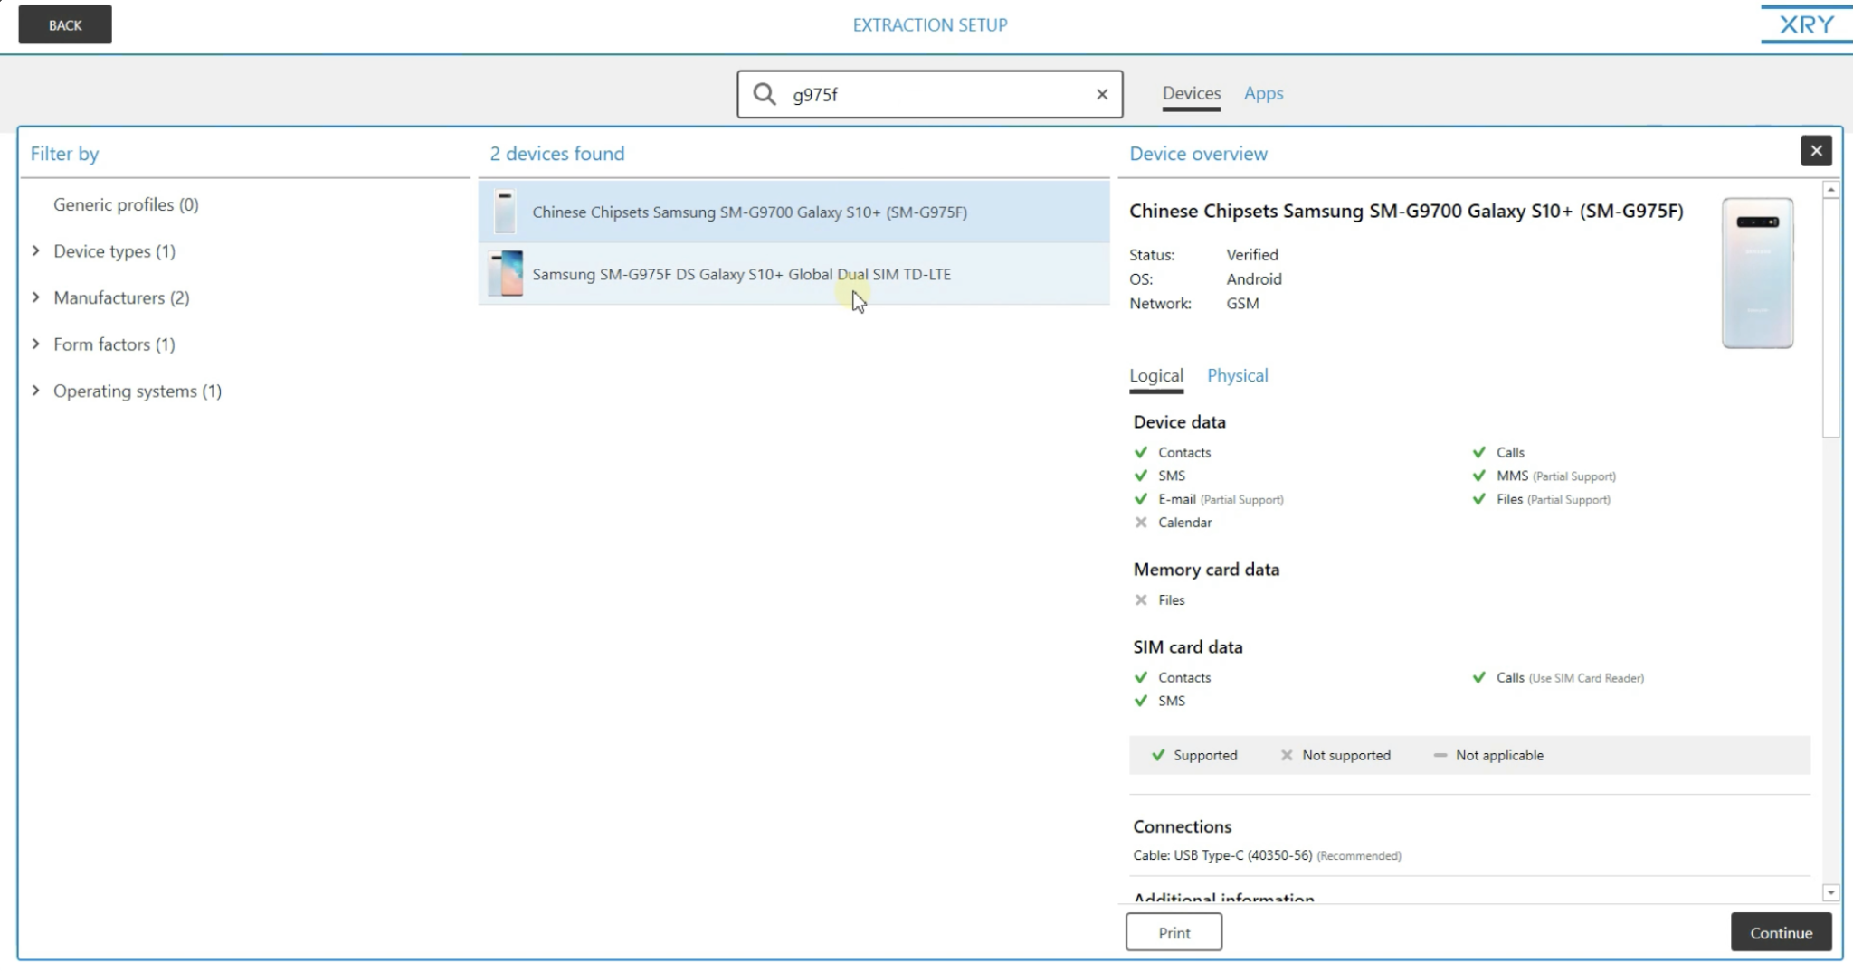Screen dimensions: 1853x971
Task: Switch to the Apps tab
Action: pos(1263,93)
